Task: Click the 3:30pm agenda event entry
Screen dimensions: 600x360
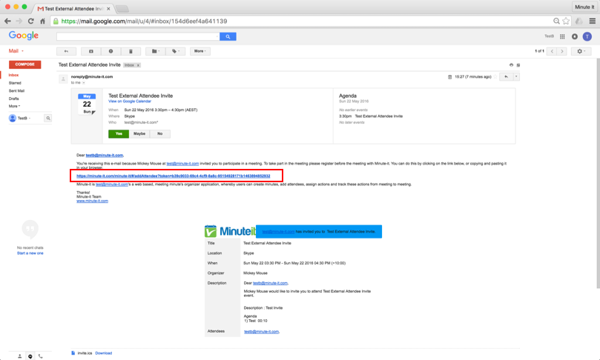Action: (371, 116)
